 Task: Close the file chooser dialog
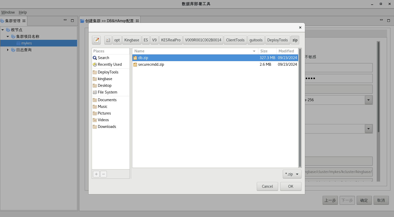click(300, 27)
